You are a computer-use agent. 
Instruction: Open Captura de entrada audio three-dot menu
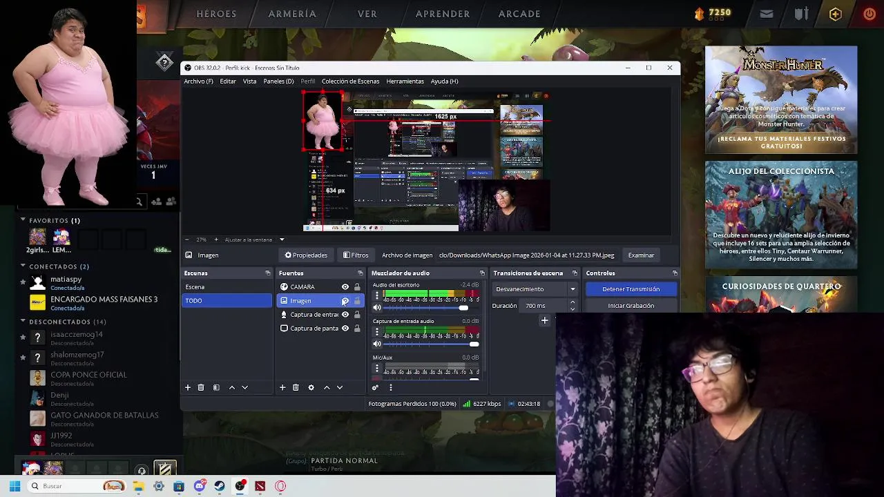[377, 332]
